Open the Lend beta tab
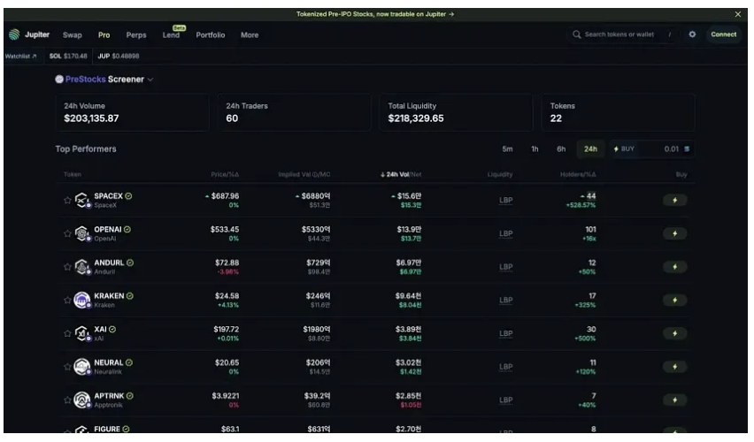 [171, 35]
